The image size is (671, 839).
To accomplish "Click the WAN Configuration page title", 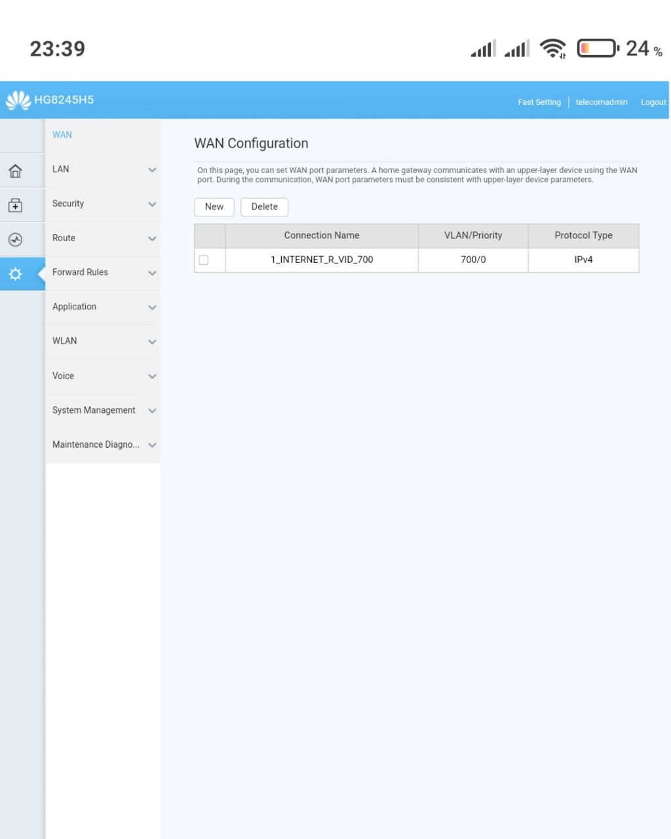I will pos(251,144).
